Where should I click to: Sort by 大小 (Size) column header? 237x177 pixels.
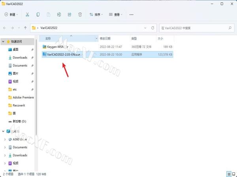(x=160, y=39)
